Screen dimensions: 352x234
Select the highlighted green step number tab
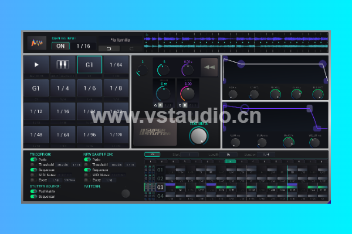coord(231,161)
